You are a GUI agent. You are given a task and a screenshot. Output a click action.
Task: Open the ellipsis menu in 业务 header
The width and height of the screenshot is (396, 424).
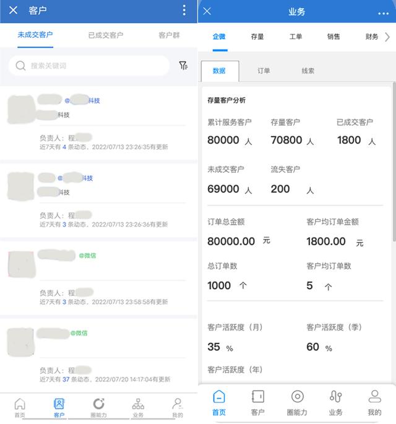383,13
